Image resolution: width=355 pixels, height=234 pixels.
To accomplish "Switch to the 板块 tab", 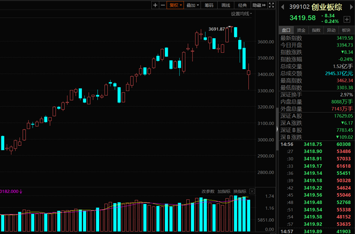I will point(346,30).
